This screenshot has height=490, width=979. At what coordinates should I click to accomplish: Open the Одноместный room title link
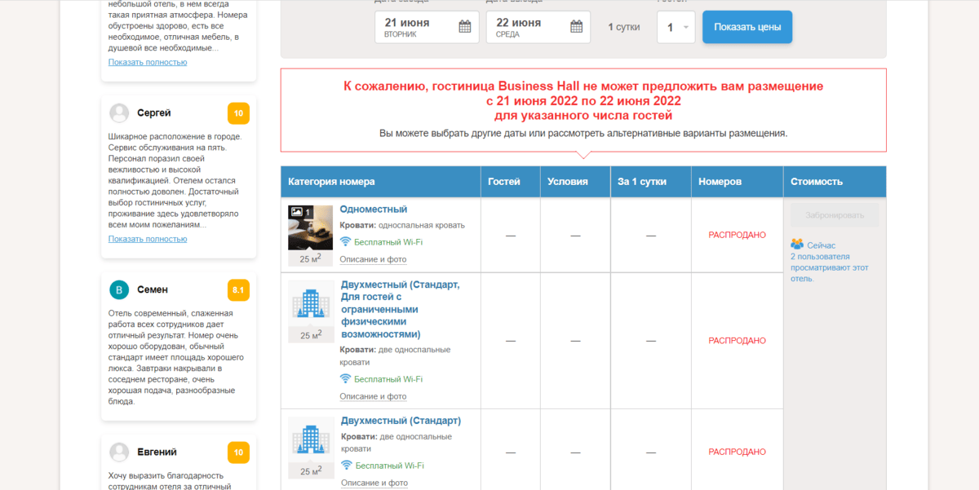[x=374, y=210]
